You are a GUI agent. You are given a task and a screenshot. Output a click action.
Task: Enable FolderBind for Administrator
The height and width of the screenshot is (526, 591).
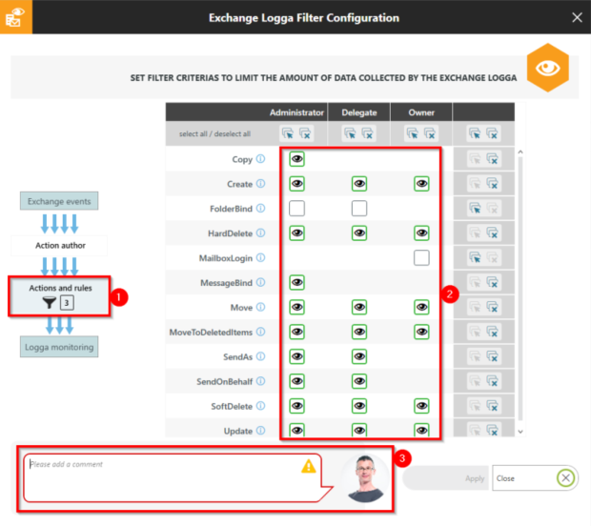pyautogui.click(x=296, y=208)
